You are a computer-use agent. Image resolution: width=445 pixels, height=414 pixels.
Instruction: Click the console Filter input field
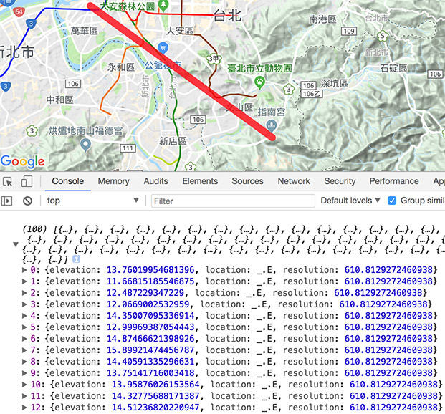coord(233,201)
